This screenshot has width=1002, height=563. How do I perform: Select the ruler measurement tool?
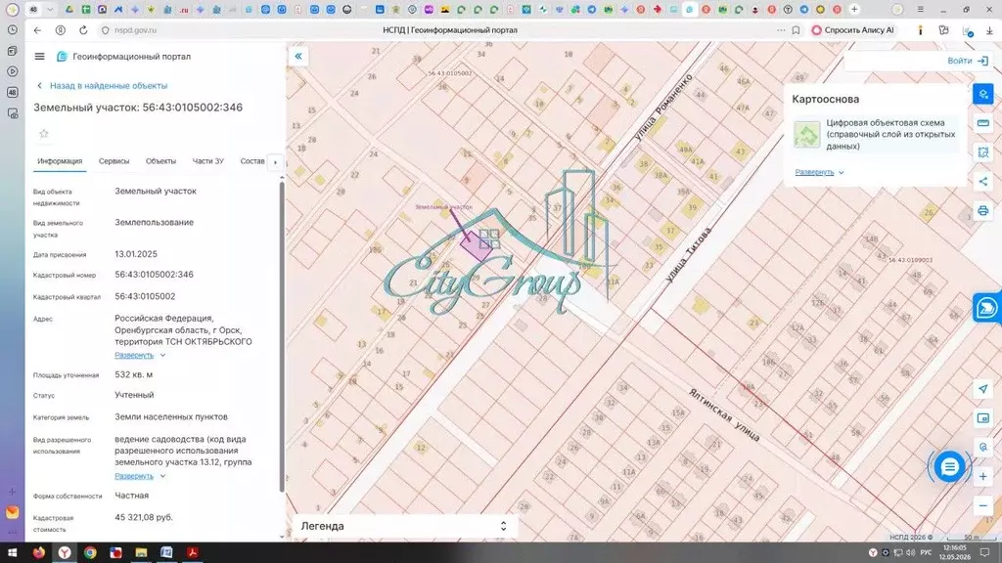pos(982,123)
